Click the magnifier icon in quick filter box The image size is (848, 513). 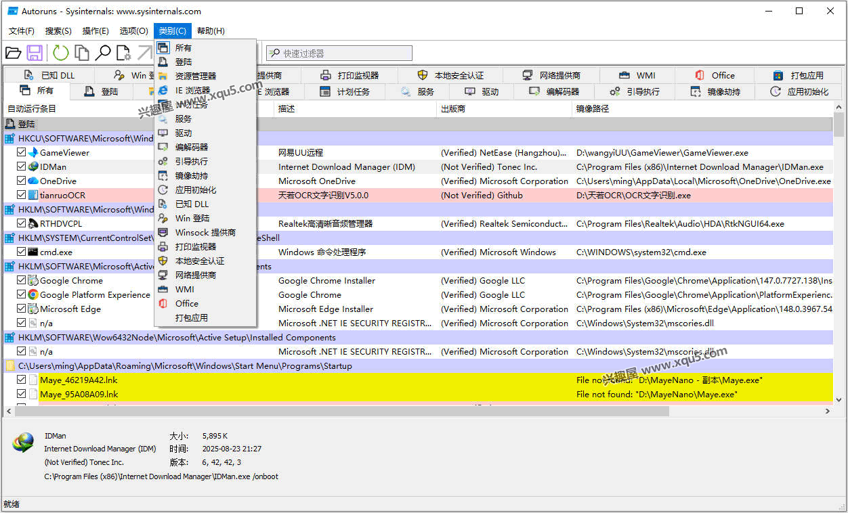[275, 53]
